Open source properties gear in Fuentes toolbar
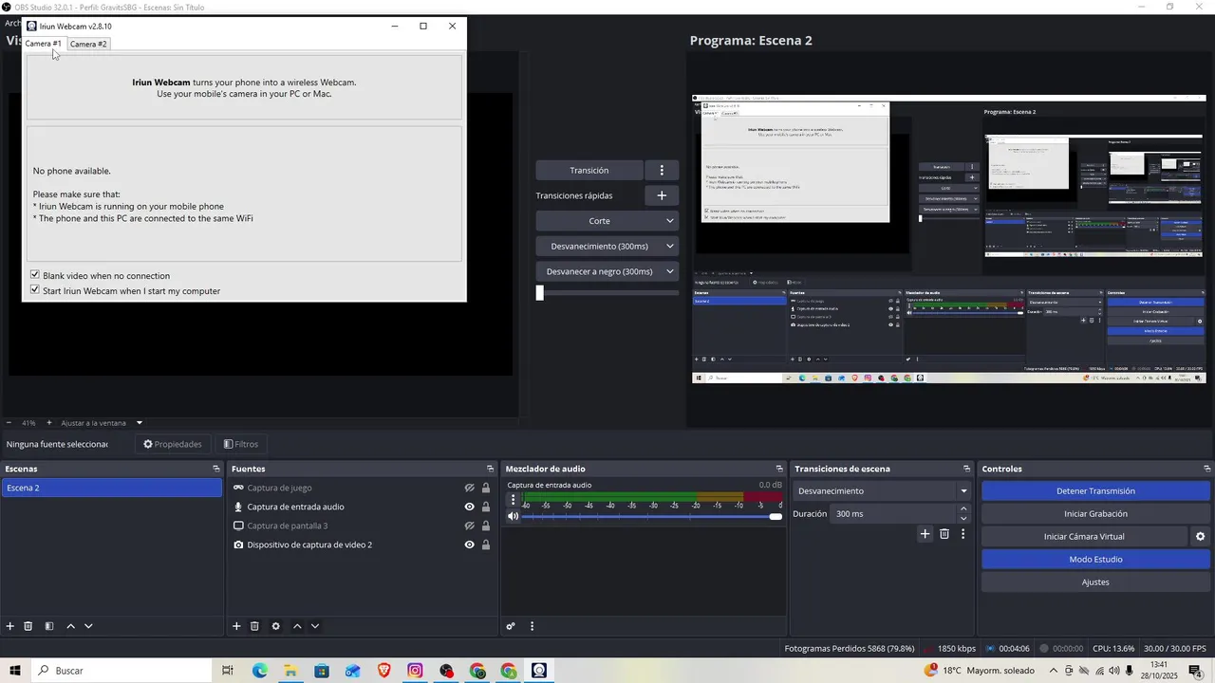 (x=276, y=626)
